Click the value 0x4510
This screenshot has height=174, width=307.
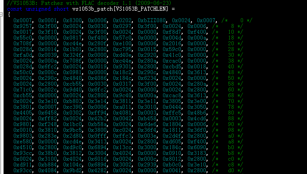[23, 147]
